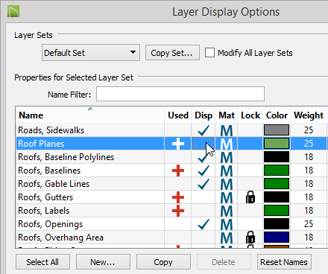
Task: Click the M material icon in Roofs, Openings row
Action: [x=227, y=224]
